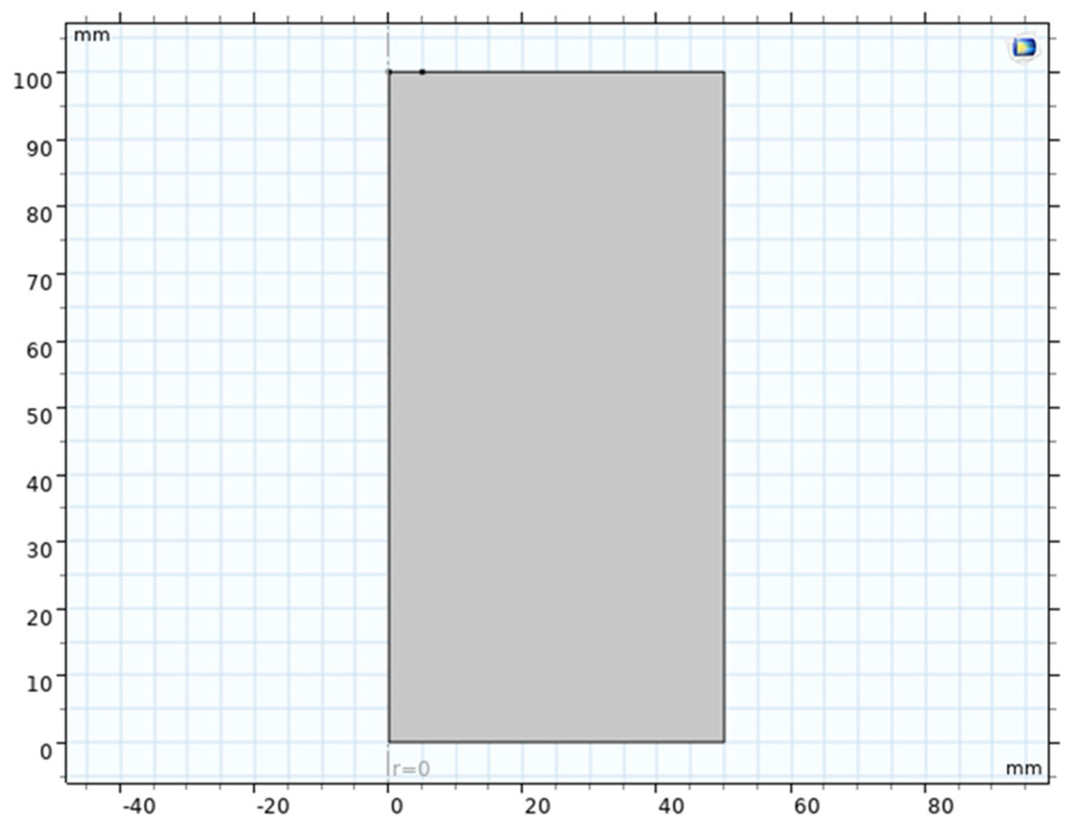Image resolution: width=1071 pixels, height=827 pixels.
Task: Click the top boundary edge of the rectangle
Action: tap(574, 72)
